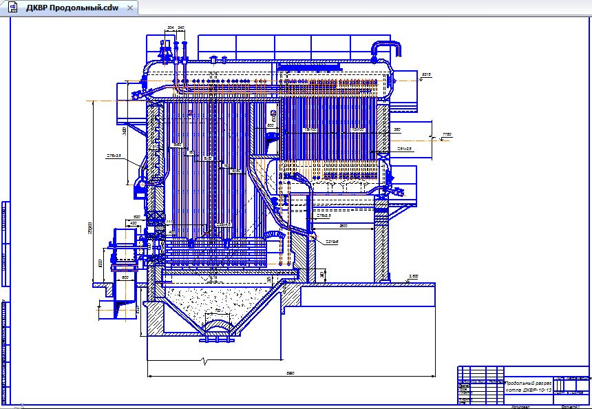Select the 204 dimension above the drum
Screen dimensions: 592x409
(x=170, y=28)
